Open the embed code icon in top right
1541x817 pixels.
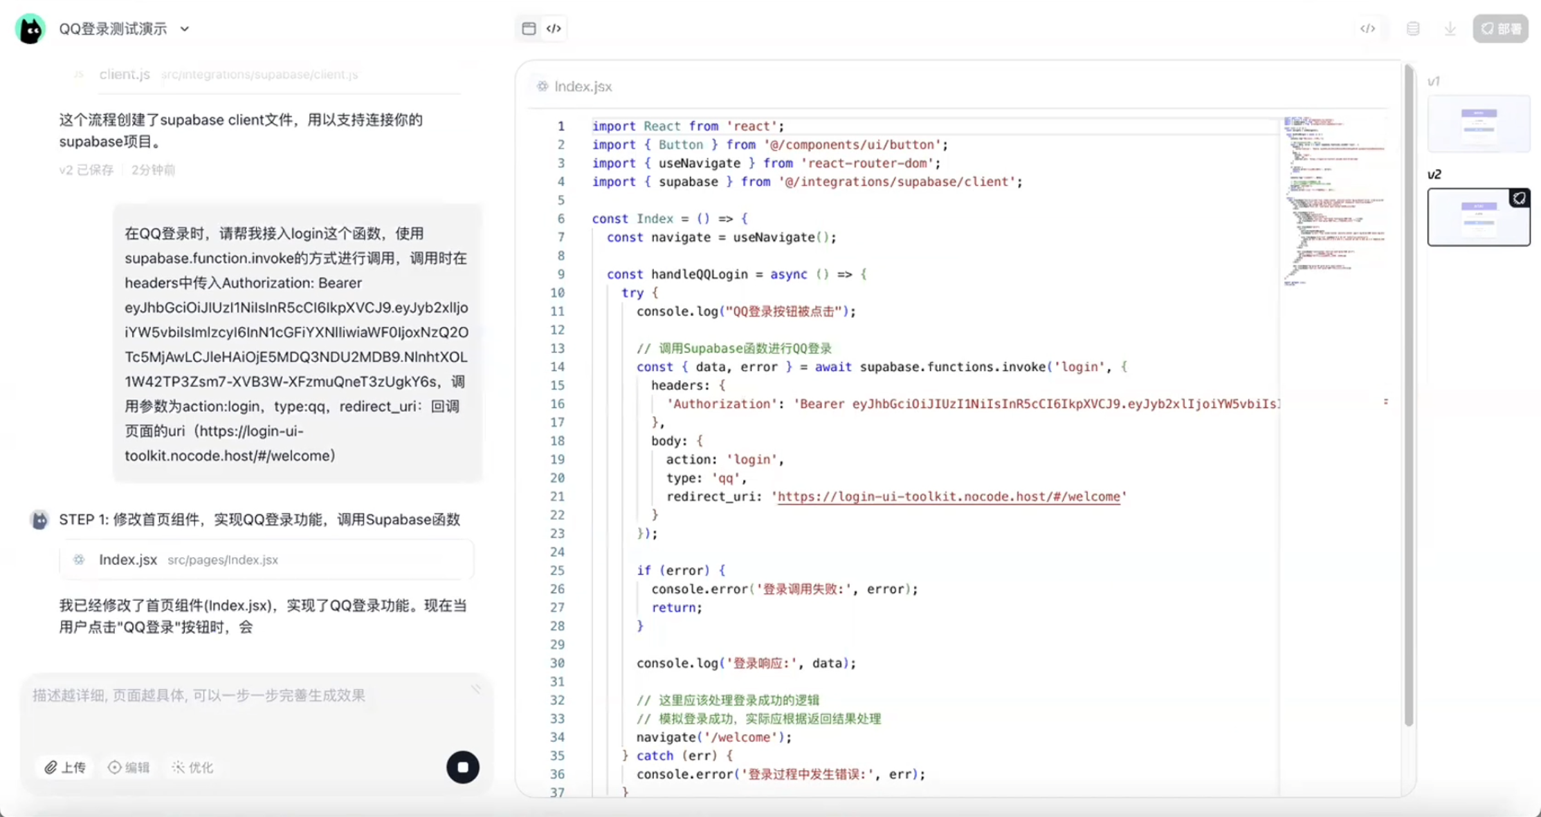tap(1367, 28)
